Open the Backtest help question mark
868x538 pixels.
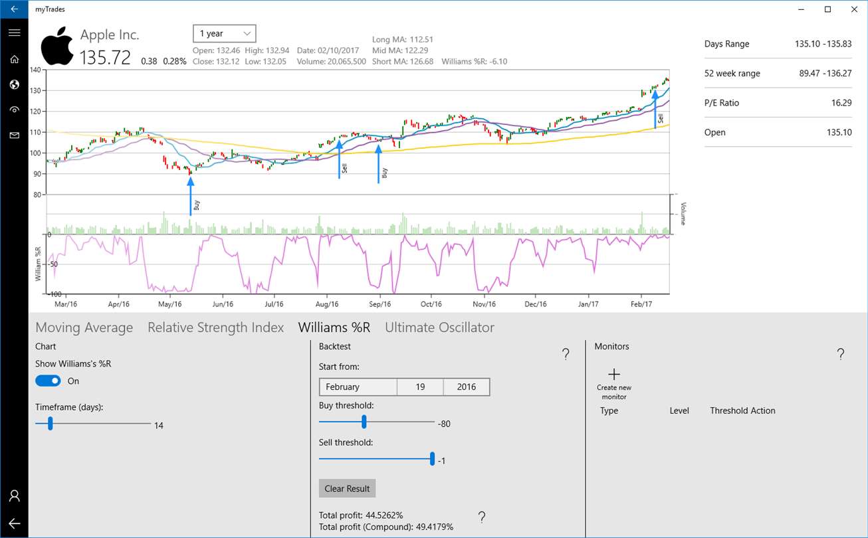pyautogui.click(x=566, y=354)
